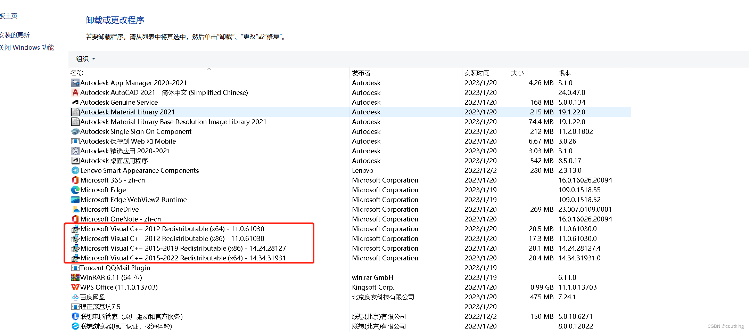Click the Autodesk Genuine Service icon
Screen dimensions: 749x332
coord(75,102)
